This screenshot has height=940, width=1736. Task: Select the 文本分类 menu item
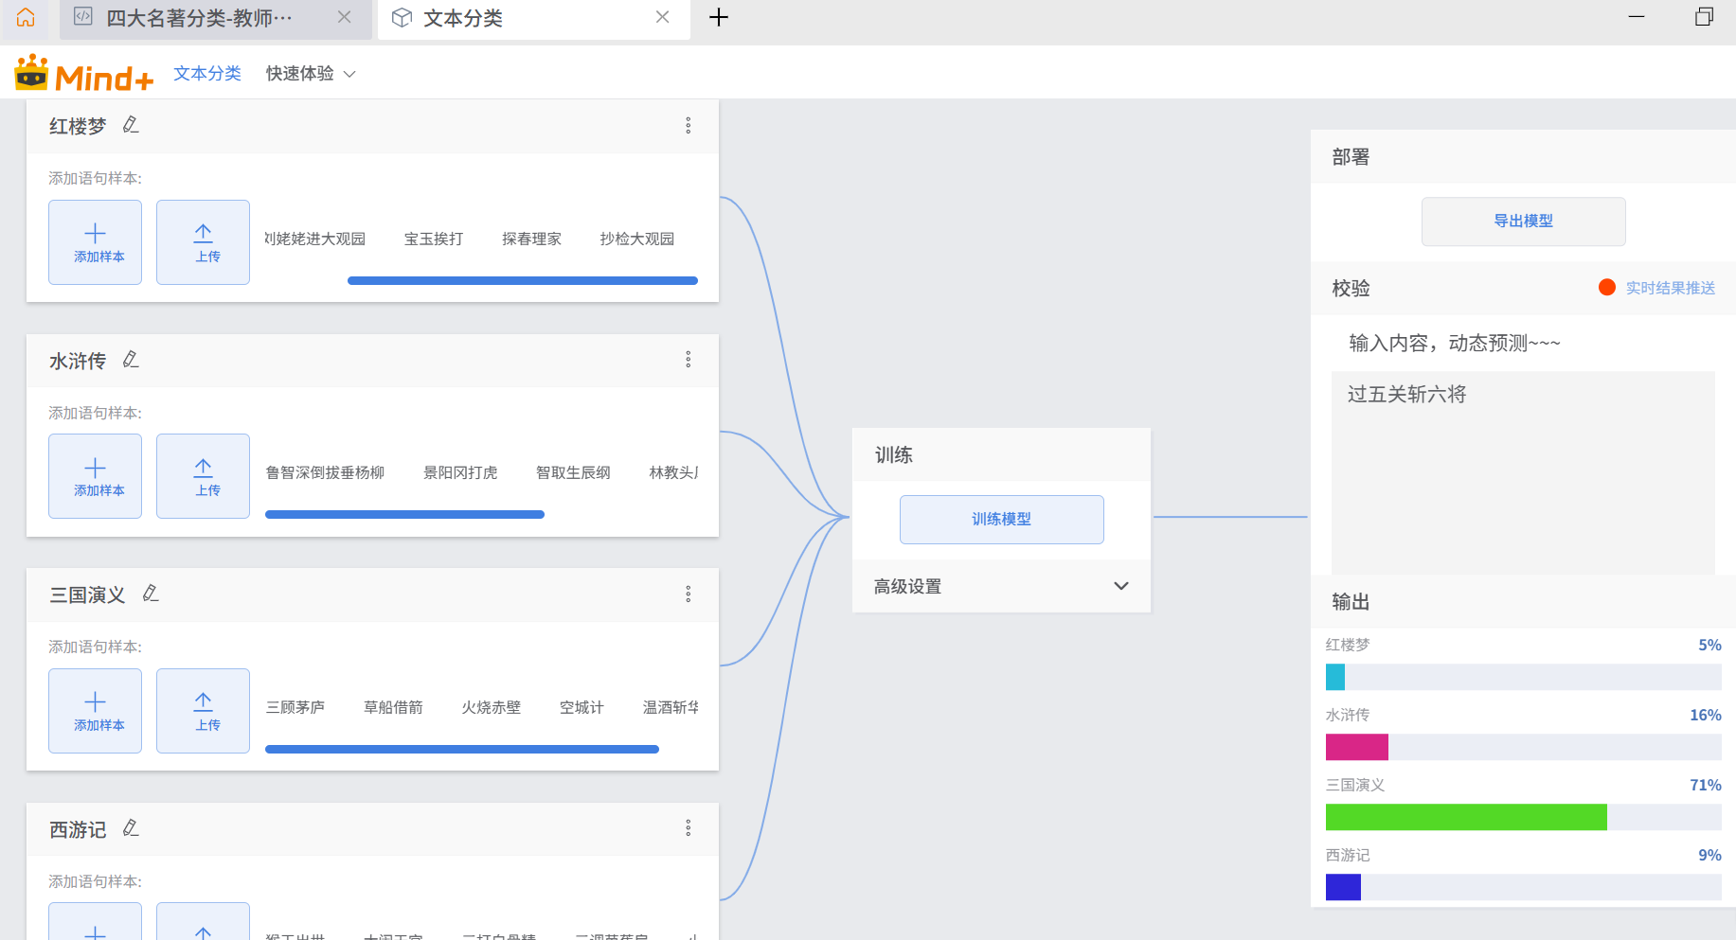pos(207,74)
